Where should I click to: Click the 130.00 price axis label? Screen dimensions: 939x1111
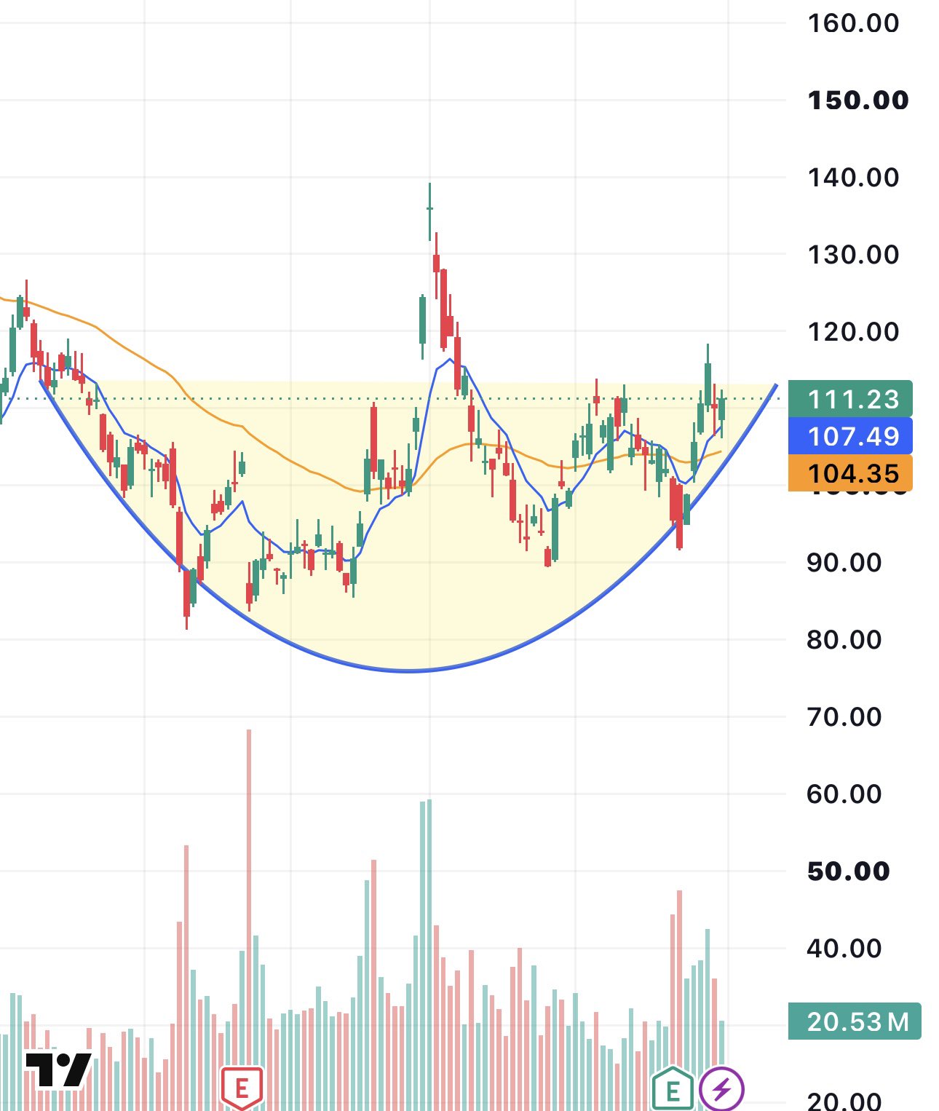[x=853, y=254]
